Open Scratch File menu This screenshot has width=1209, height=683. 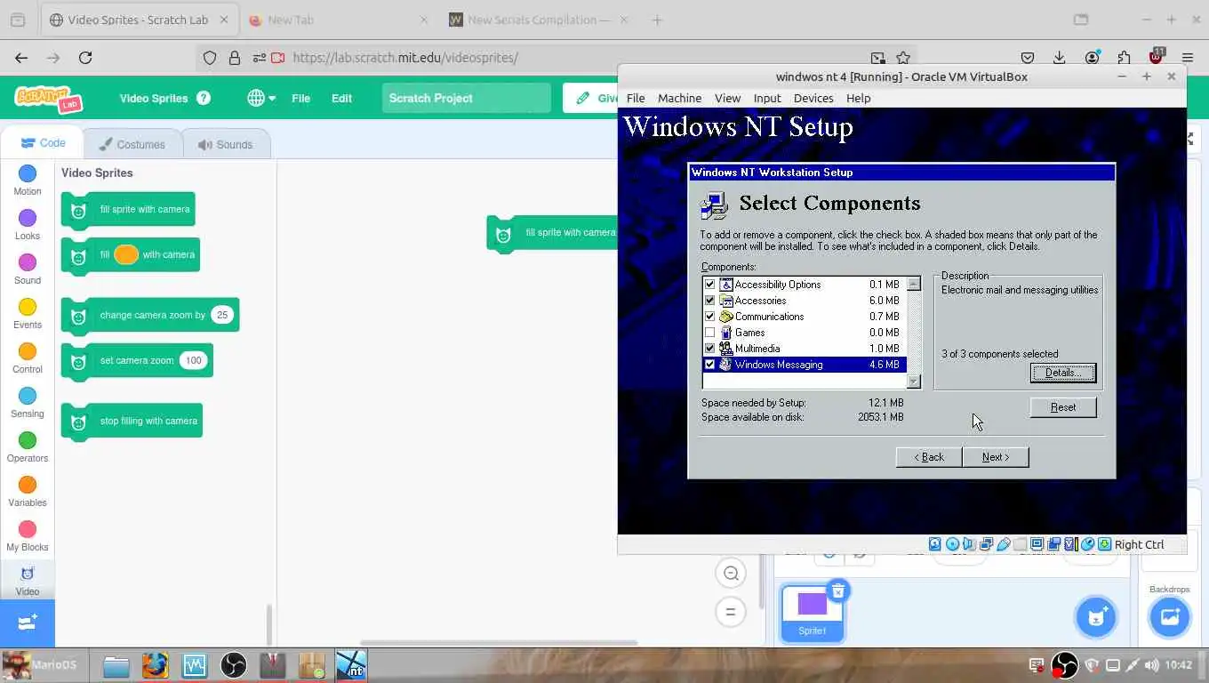point(301,98)
